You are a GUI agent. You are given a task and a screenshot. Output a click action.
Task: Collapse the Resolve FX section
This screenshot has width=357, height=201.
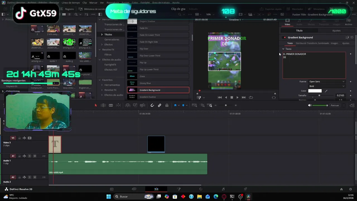(100, 50)
